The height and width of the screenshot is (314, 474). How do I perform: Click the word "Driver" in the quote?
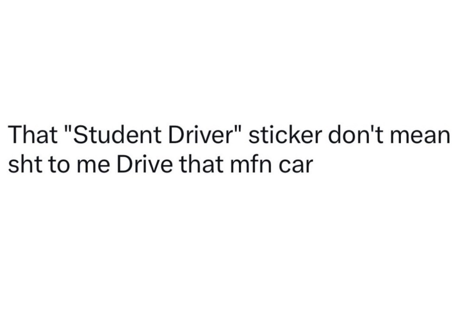[200, 135]
